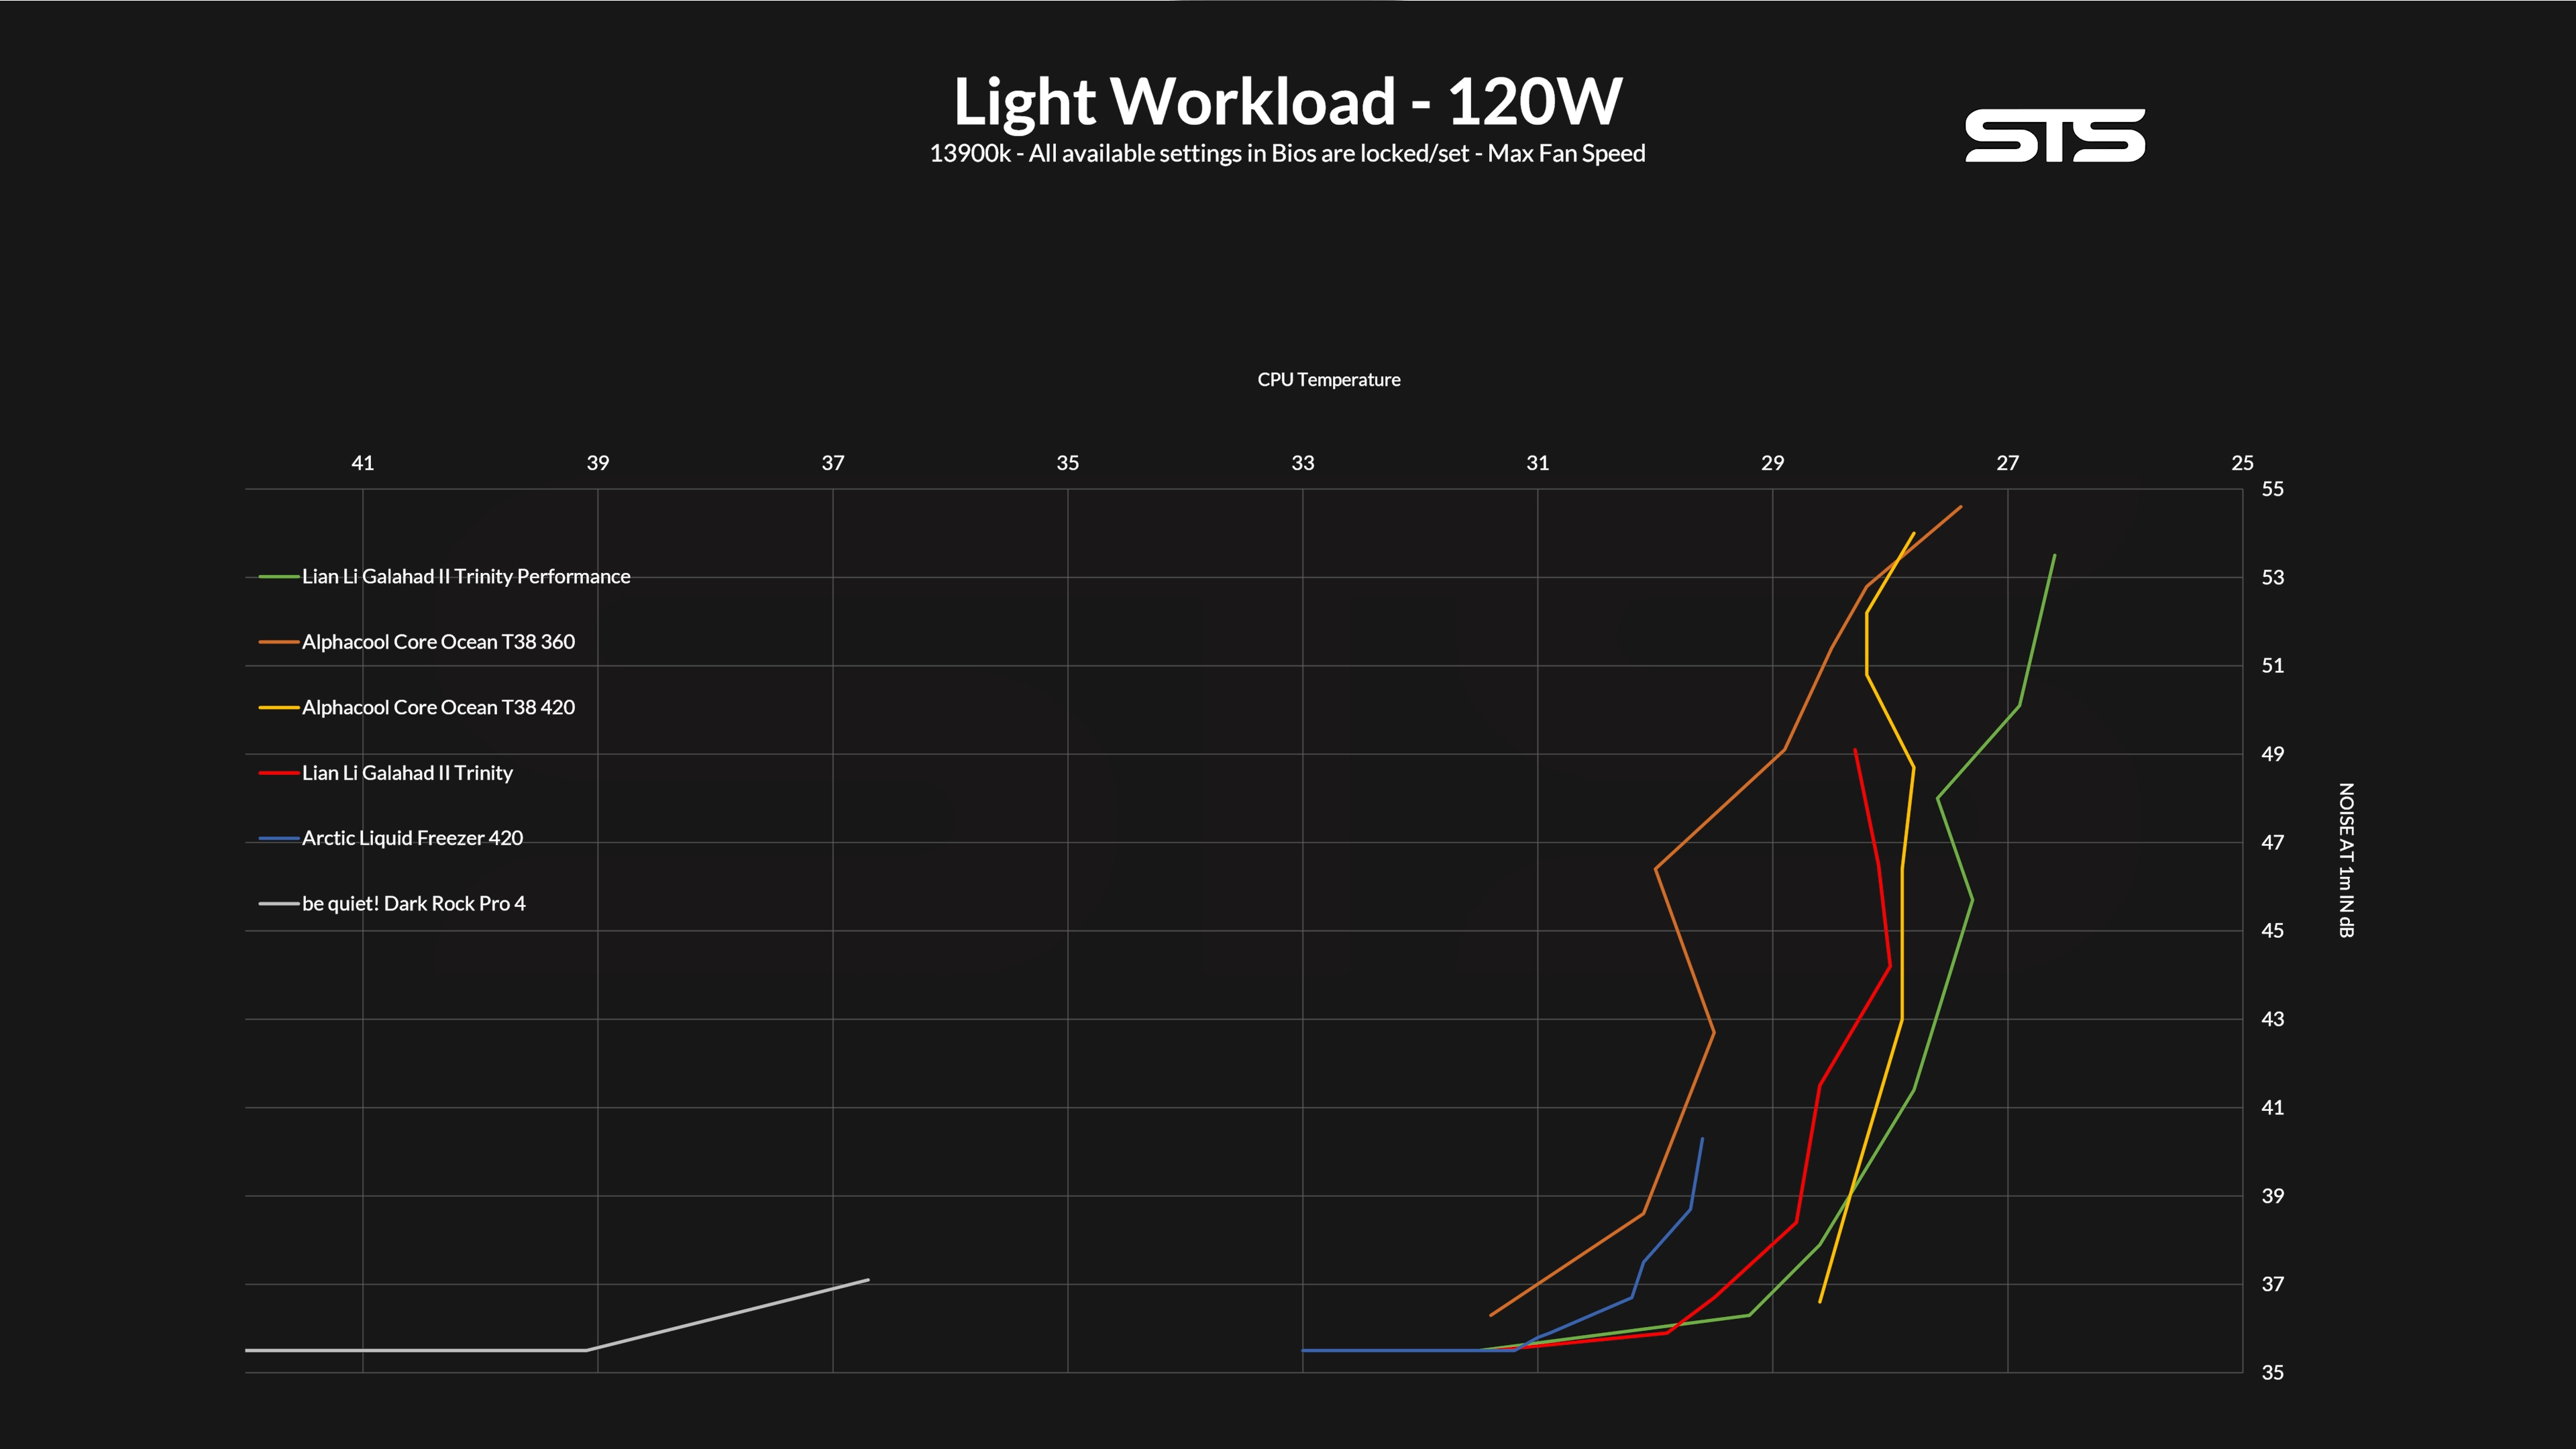Click the noise axis label 51
This screenshot has width=2576, height=1449.
coord(2272,666)
